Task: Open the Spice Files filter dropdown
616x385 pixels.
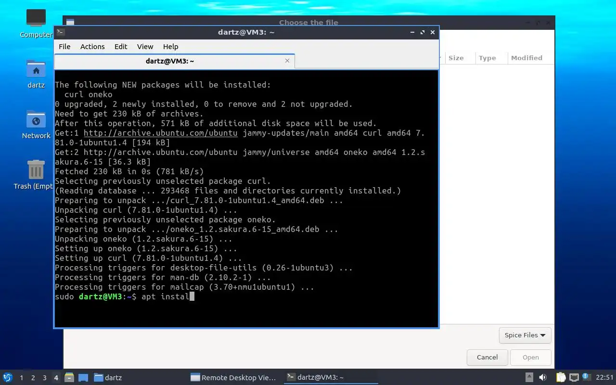Action: point(525,335)
